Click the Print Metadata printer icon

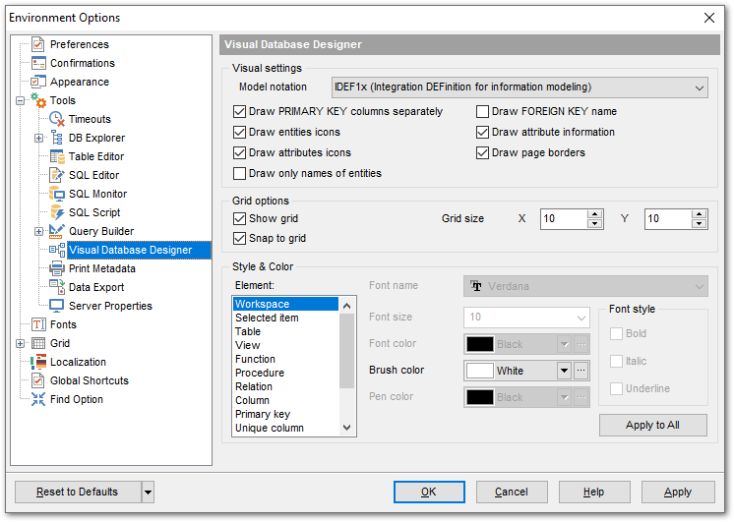pyautogui.click(x=57, y=268)
